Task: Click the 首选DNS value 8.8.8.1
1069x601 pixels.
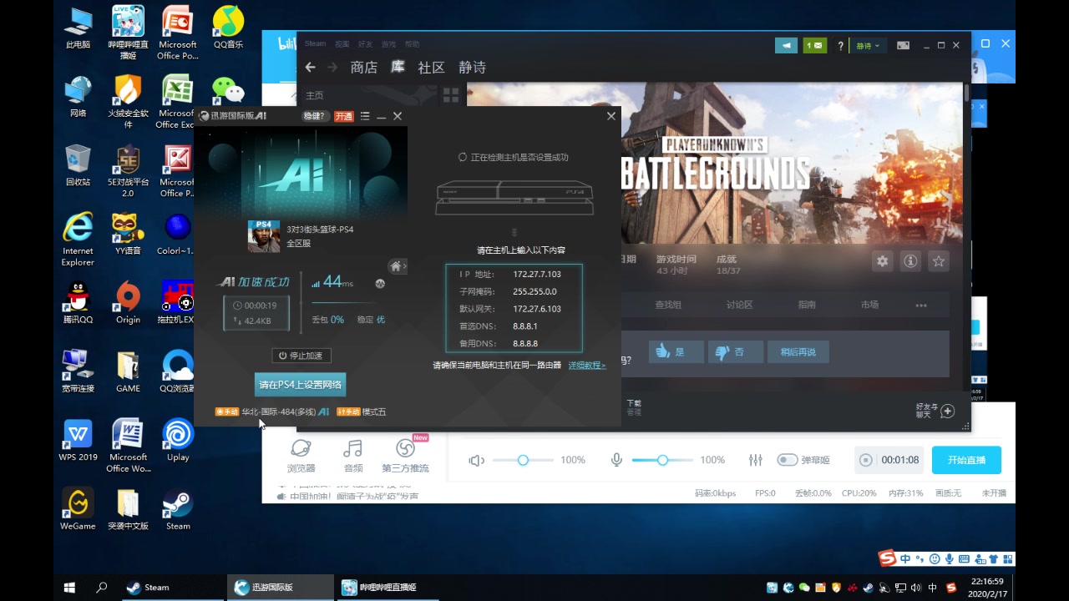Action: click(x=525, y=326)
